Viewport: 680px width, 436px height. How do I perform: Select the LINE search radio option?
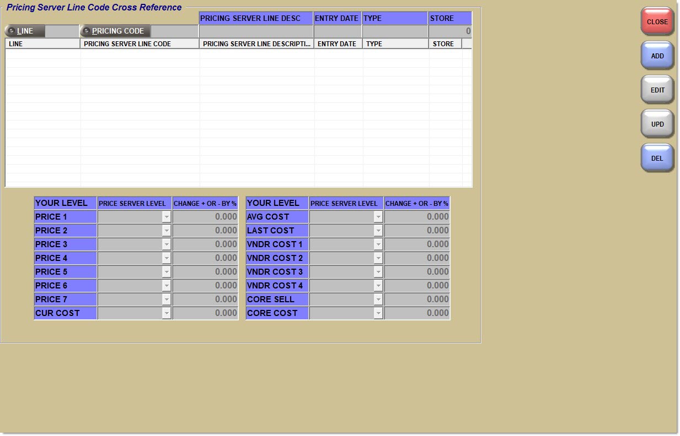coord(11,31)
